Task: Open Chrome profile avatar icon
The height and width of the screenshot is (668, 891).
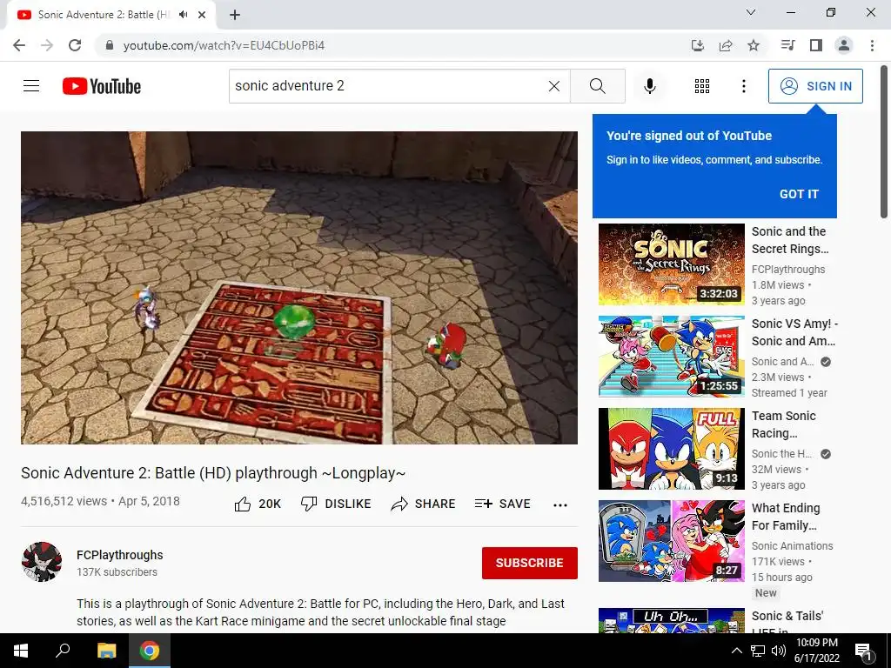Action: [844, 45]
